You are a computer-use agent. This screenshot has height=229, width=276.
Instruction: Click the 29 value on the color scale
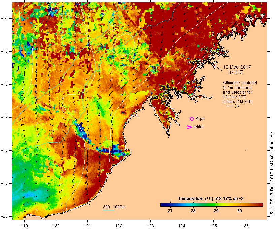pyautogui.click(x=216, y=211)
